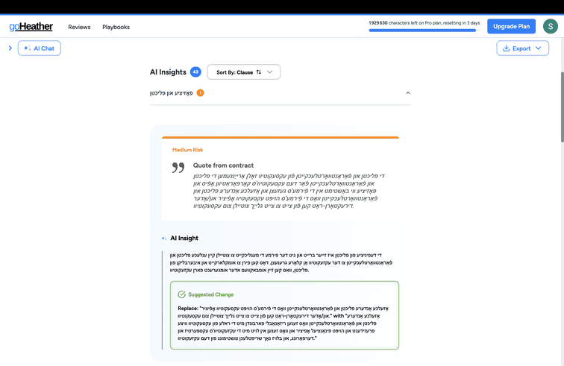The image size is (564, 366).
Task: Collapse the clause section with chevron
Action: coord(408,92)
